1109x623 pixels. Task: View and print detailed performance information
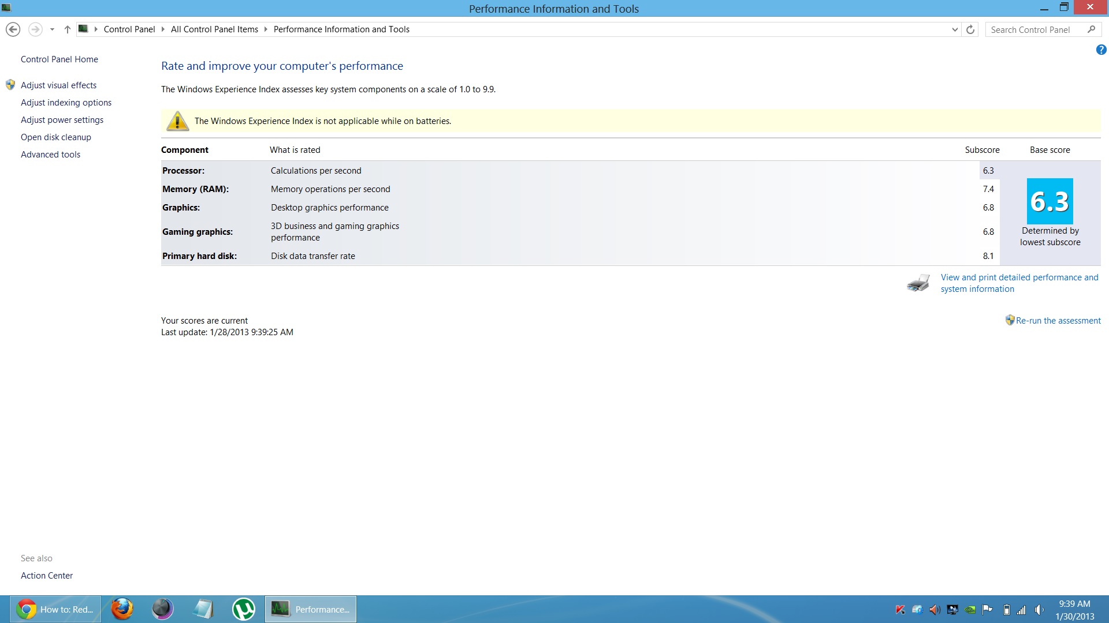pyautogui.click(x=1019, y=283)
